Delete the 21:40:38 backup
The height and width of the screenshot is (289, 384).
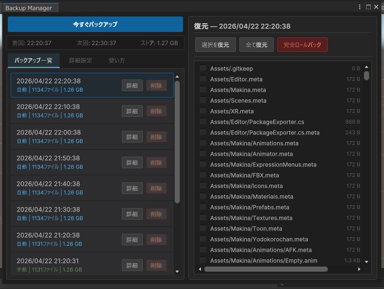pos(156,188)
